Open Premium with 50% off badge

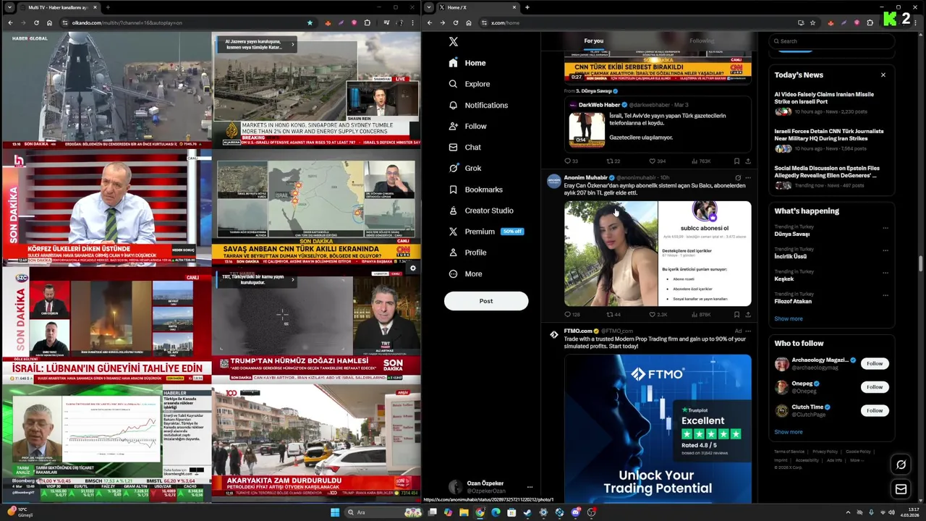(x=485, y=232)
